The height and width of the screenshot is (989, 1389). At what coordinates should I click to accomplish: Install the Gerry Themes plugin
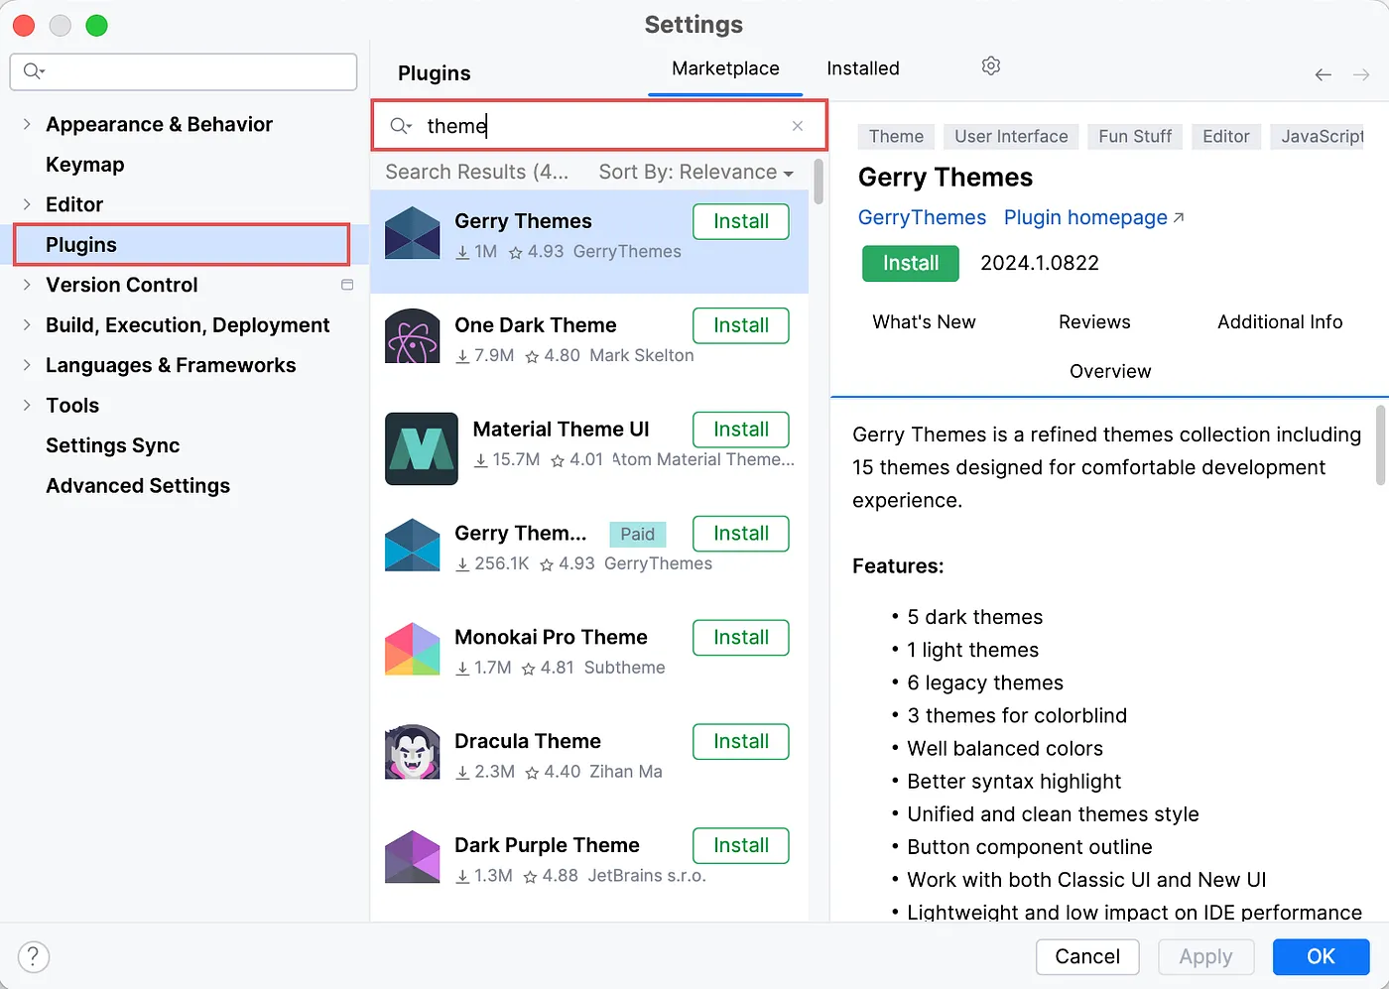tap(910, 263)
